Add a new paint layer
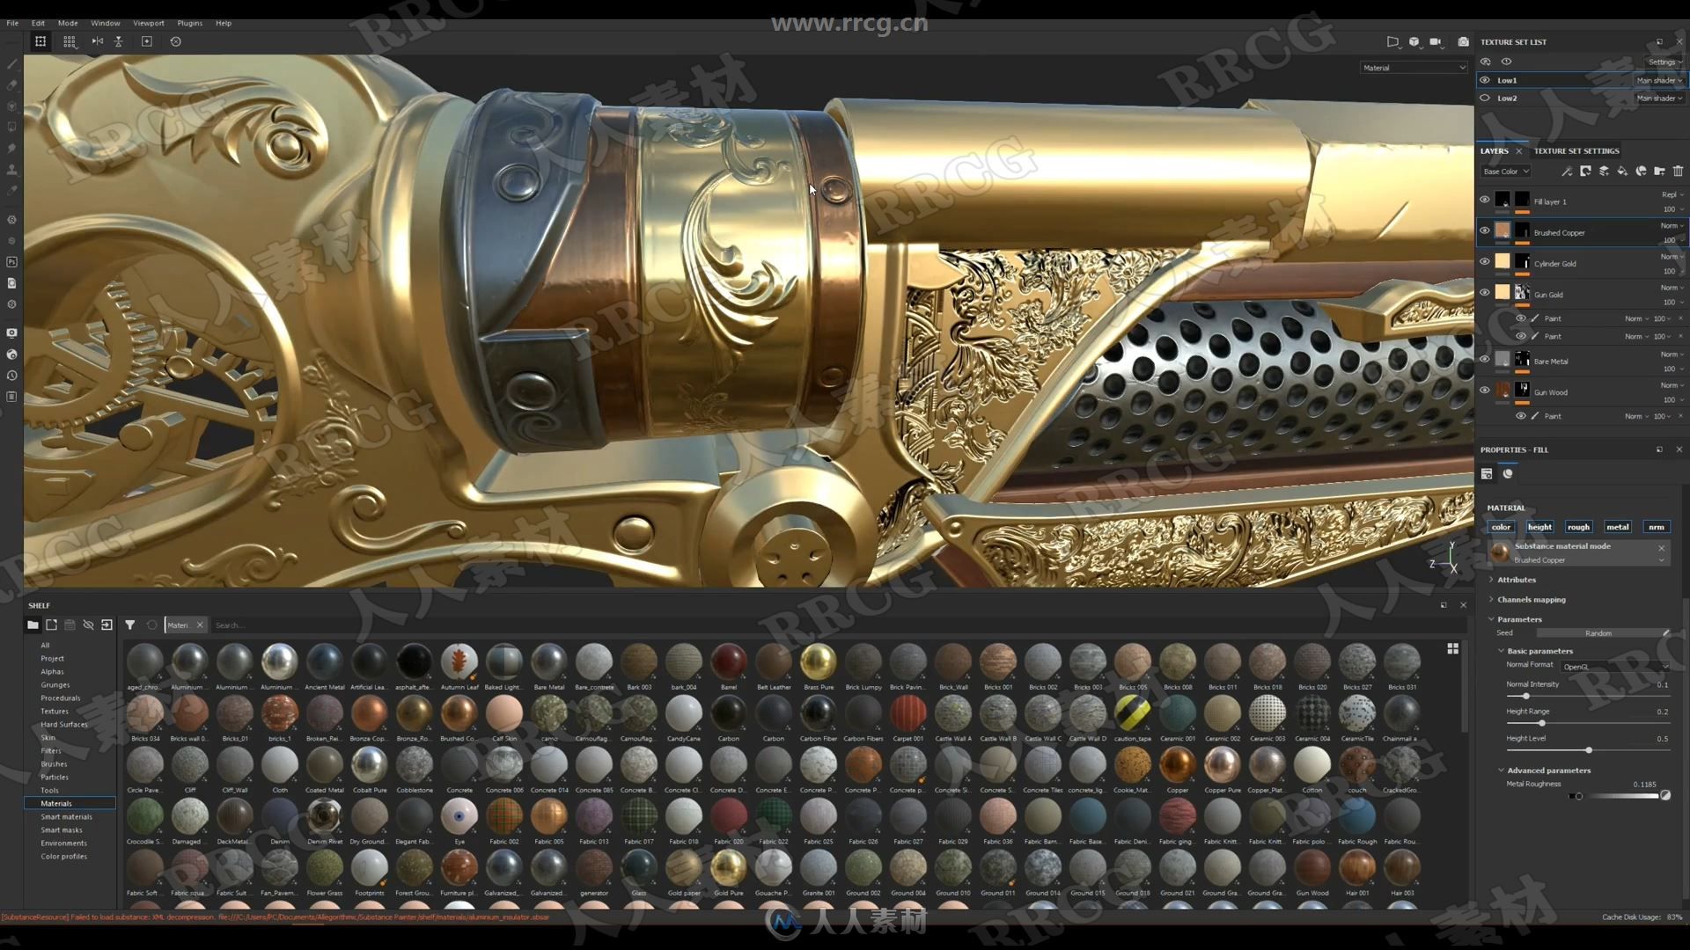The image size is (1690, 950). 1604,172
